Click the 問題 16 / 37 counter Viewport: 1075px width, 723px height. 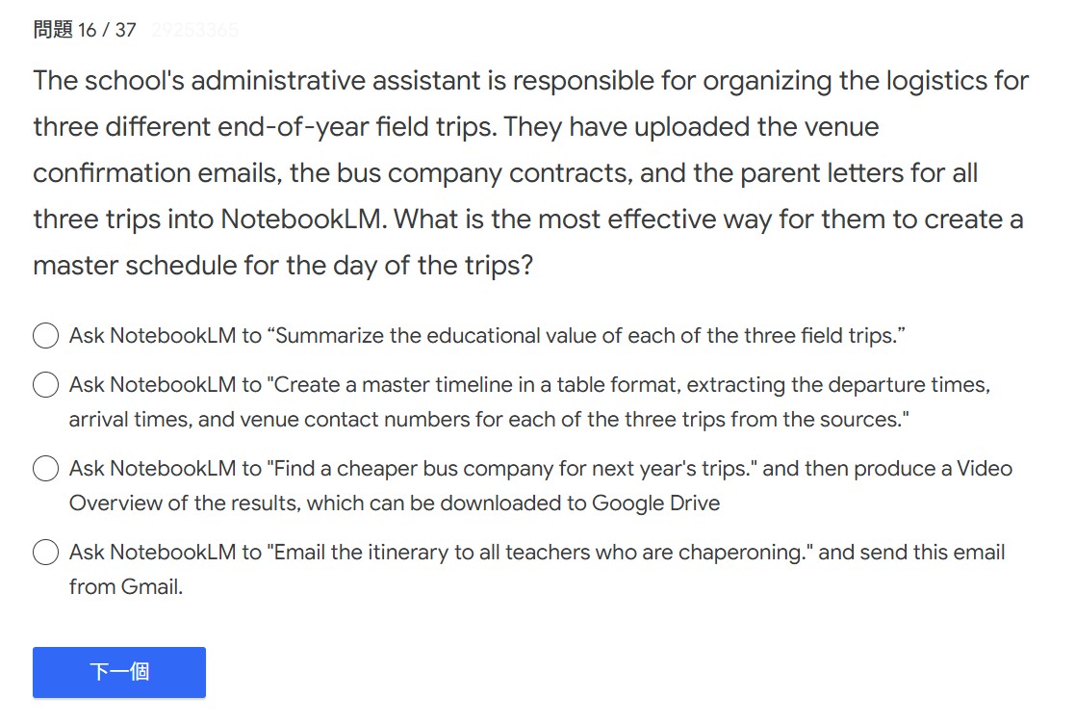(85, 30)
